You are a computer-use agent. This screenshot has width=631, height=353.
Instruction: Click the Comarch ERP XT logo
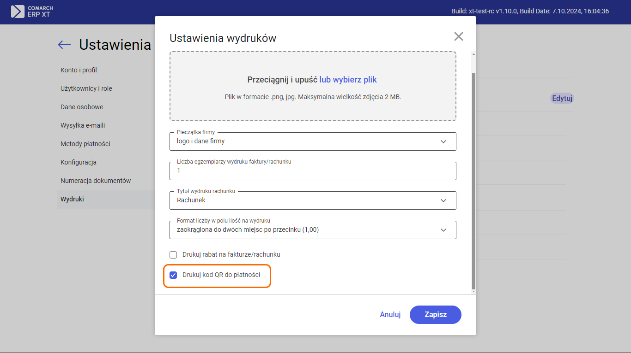point(32,12)
